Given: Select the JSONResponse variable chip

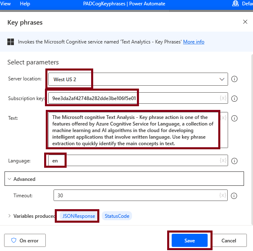Looking at the screenshot, I should coord(78,216).
